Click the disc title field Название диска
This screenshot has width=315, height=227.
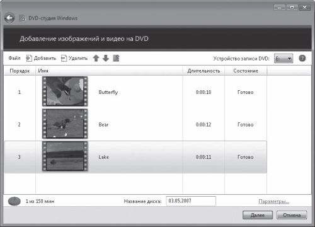tap(191, 201)
